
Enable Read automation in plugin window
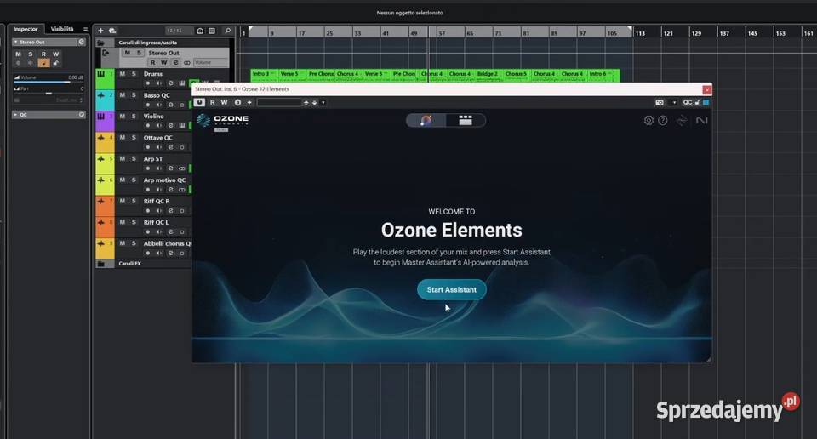pyautogui.click(x=212, y=103)
